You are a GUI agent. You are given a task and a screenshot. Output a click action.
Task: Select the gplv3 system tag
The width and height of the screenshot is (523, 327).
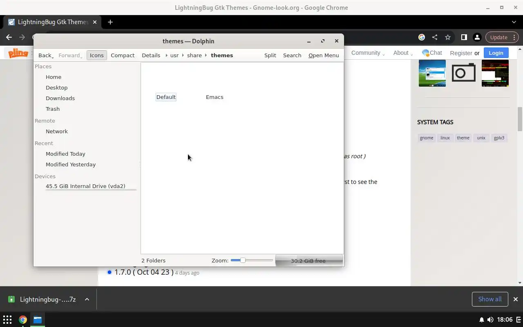[499, 138]
